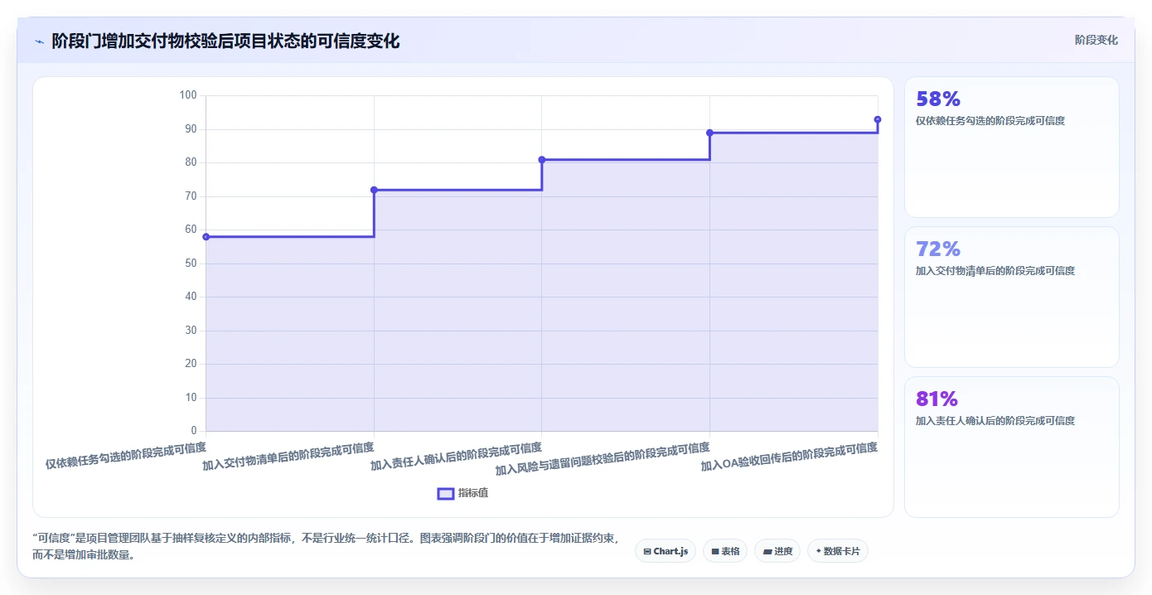Select the 进度 tag chip
This screenshot has height=595, width=1152.
[x=777, y=551]
